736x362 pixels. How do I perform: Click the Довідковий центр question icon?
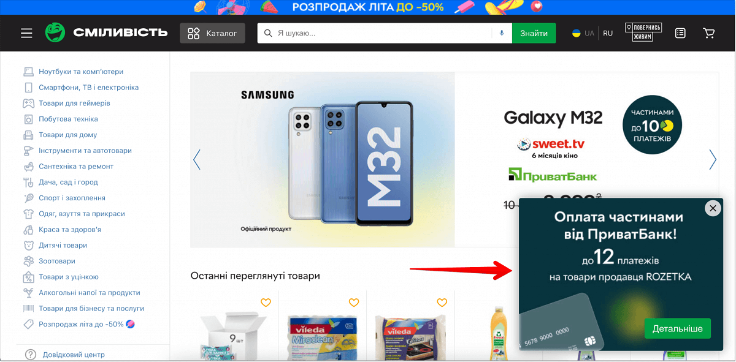click(31, 355)
